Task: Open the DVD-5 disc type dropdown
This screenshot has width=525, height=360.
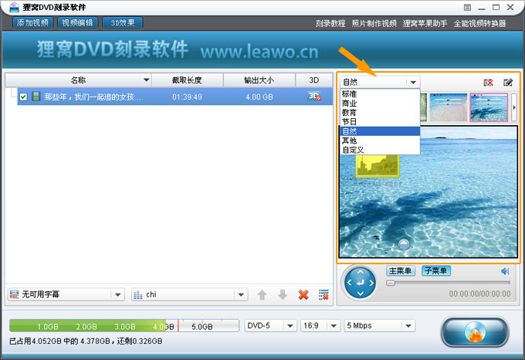Action: (x=270, y=325)
